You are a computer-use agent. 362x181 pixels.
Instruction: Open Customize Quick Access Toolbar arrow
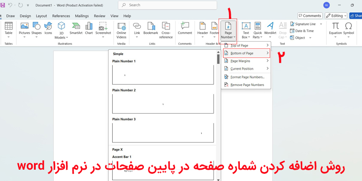tap(28, 5)
